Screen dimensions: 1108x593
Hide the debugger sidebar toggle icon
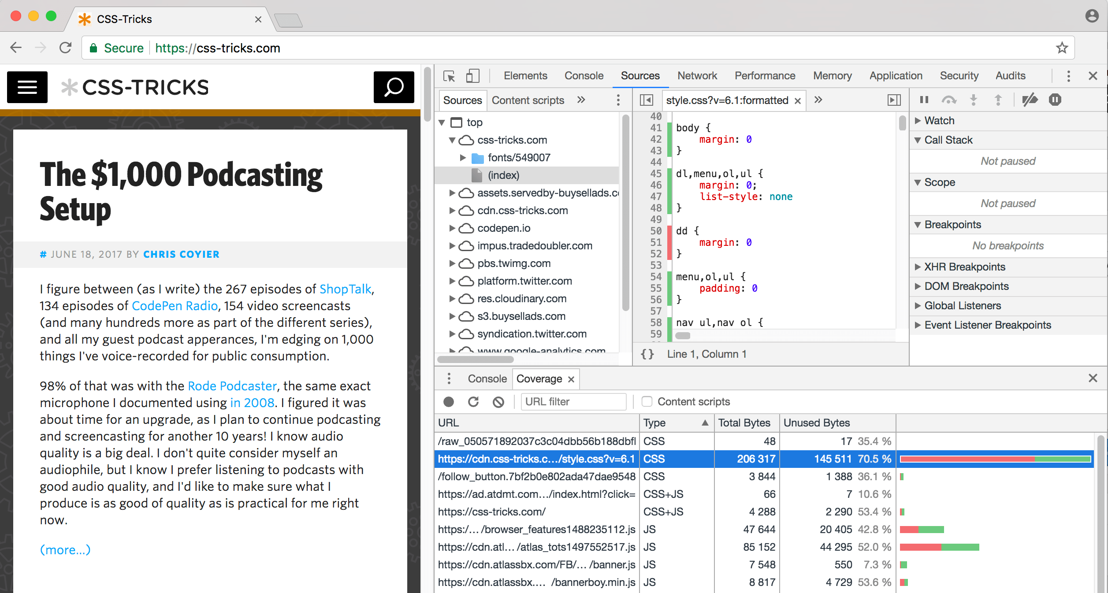pos(894,100)
